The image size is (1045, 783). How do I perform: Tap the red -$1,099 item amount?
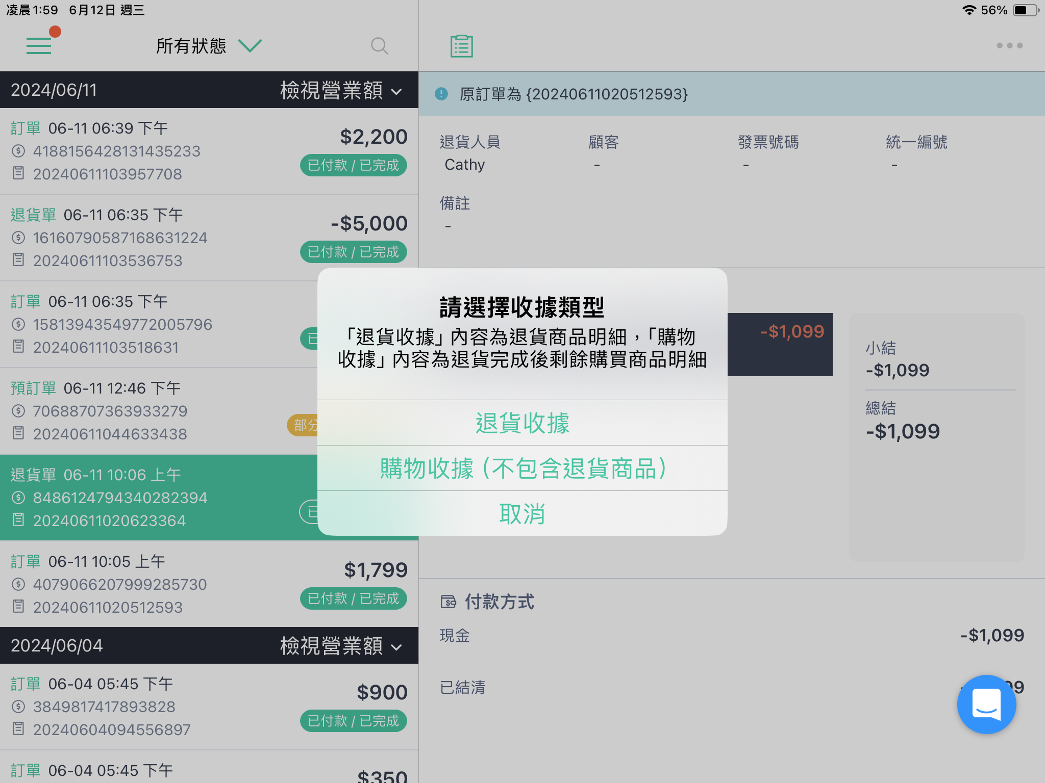point(792,331)
